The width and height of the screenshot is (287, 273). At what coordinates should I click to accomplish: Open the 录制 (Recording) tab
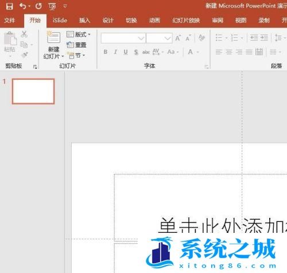click(x=264, y=20)
